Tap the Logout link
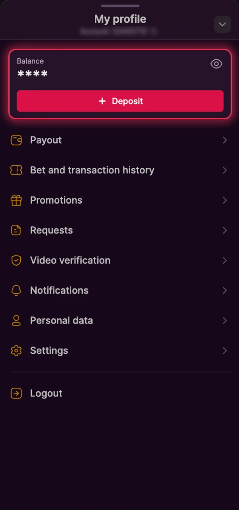Image resolution: width=239 pixels, height=510 pixels. (46, 394)
